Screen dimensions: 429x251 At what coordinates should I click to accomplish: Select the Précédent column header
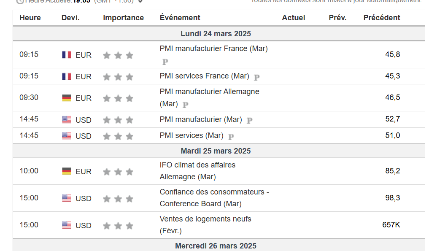point(381,18)
